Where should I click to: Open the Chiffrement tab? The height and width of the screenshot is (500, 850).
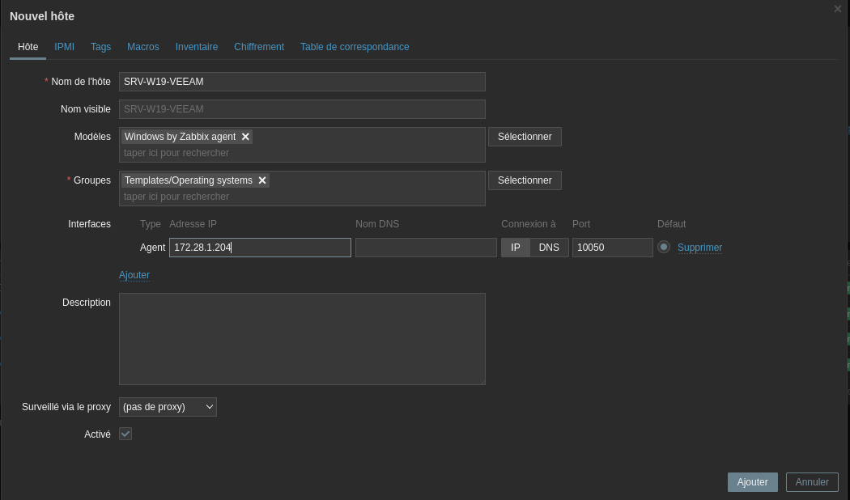tap(259, 47)
